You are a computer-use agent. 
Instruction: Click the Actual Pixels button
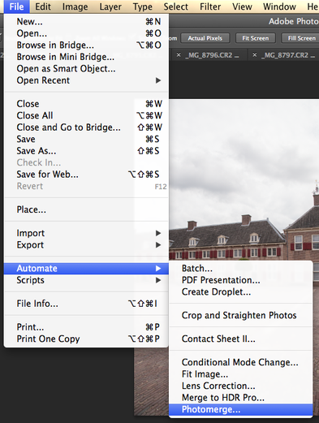(x=205, y=38)
